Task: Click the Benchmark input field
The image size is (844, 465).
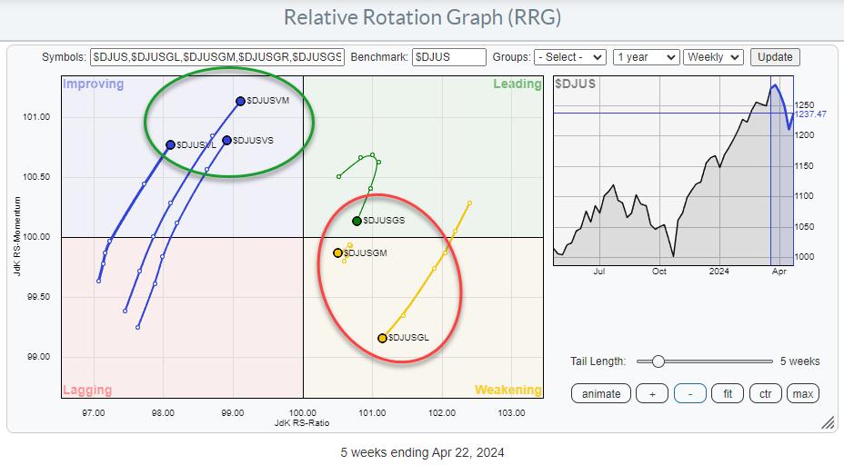Action: click(449, 56)
